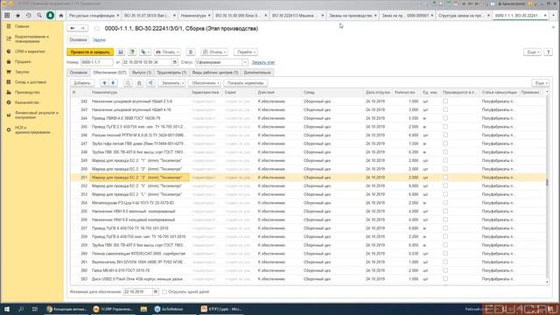Click the Закрыть этап link
The image size is (560, 315).
263,62
